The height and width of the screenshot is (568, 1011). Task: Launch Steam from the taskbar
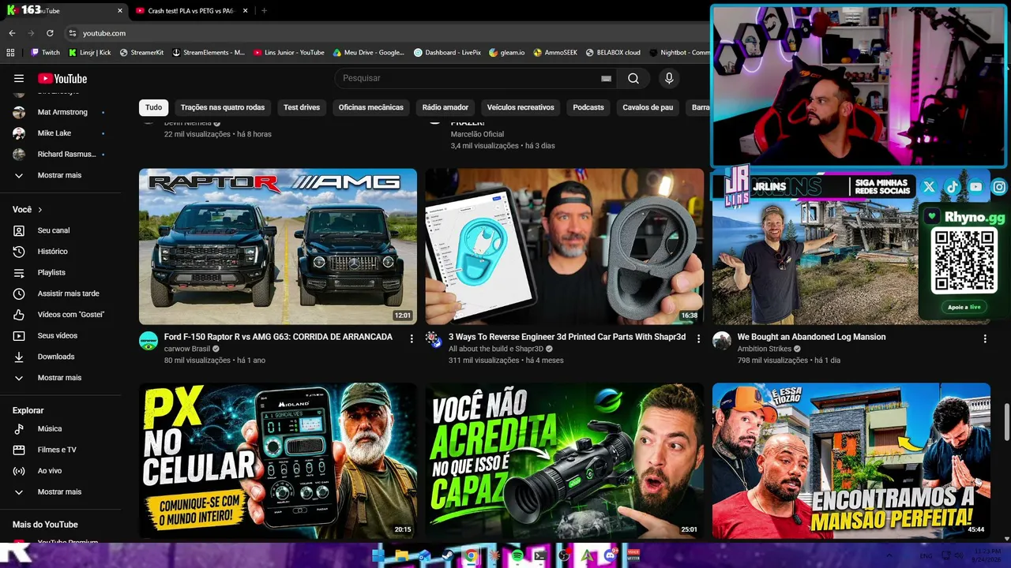[x=448, y=555]
